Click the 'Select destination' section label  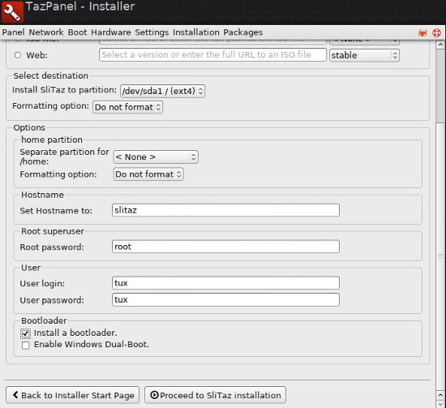coord(50,75)
